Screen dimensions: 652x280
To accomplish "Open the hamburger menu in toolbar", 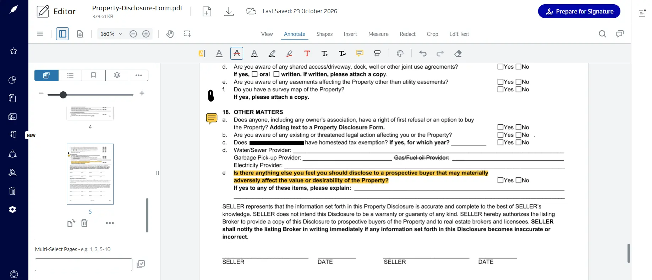I will point(40,34).
